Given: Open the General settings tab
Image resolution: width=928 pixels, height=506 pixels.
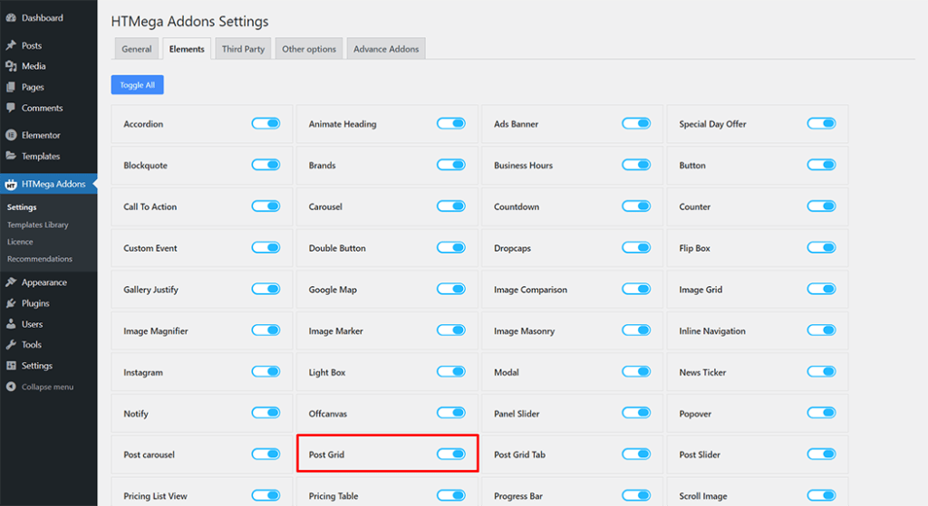Looking at the screenshot, I should point(137,49).
